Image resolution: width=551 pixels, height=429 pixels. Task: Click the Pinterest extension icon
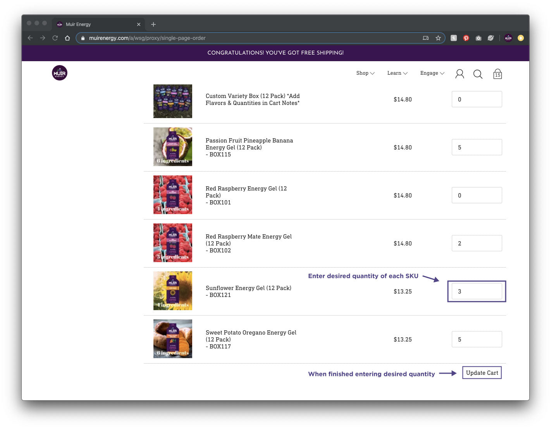click(466, 38)
